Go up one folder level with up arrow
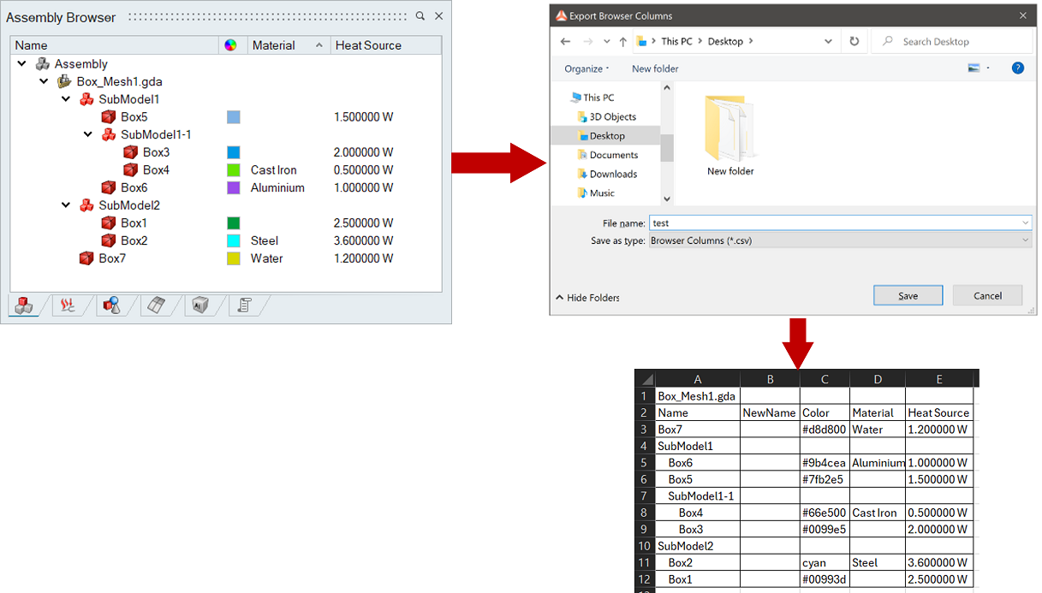Screen dimensions: 1042x593 pos(622,41)
